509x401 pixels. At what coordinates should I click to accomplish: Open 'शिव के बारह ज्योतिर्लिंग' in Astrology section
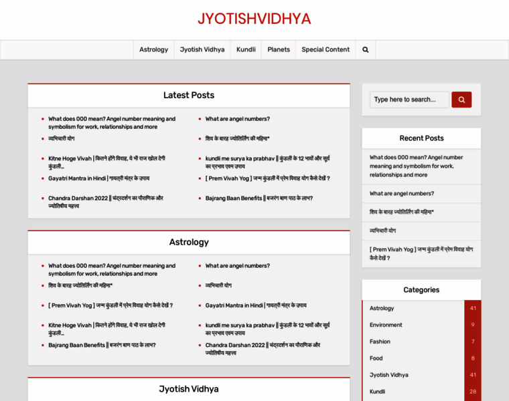pyautogui.click(x=80, y=285)
